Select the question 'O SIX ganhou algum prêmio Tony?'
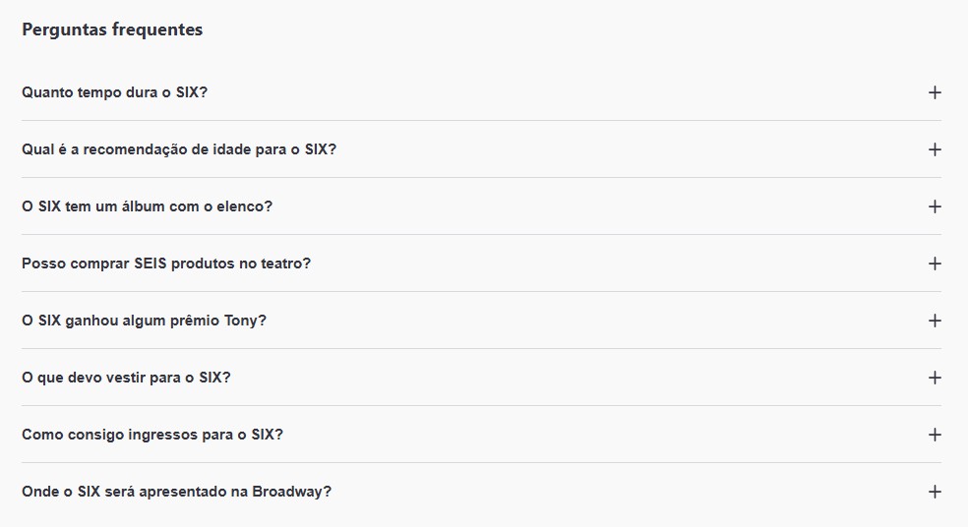 144,321
